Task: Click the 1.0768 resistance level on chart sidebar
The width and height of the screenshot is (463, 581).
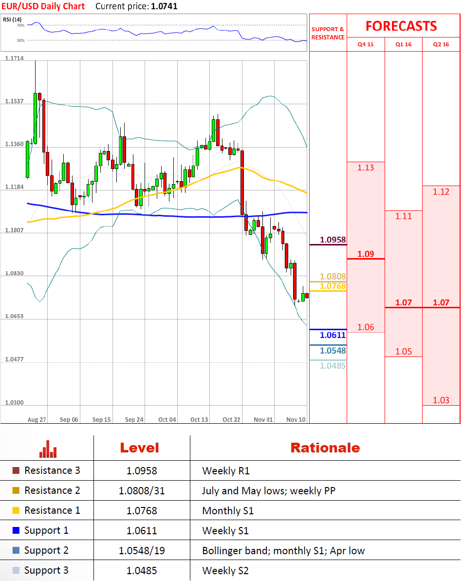Action: pos(333,286)
